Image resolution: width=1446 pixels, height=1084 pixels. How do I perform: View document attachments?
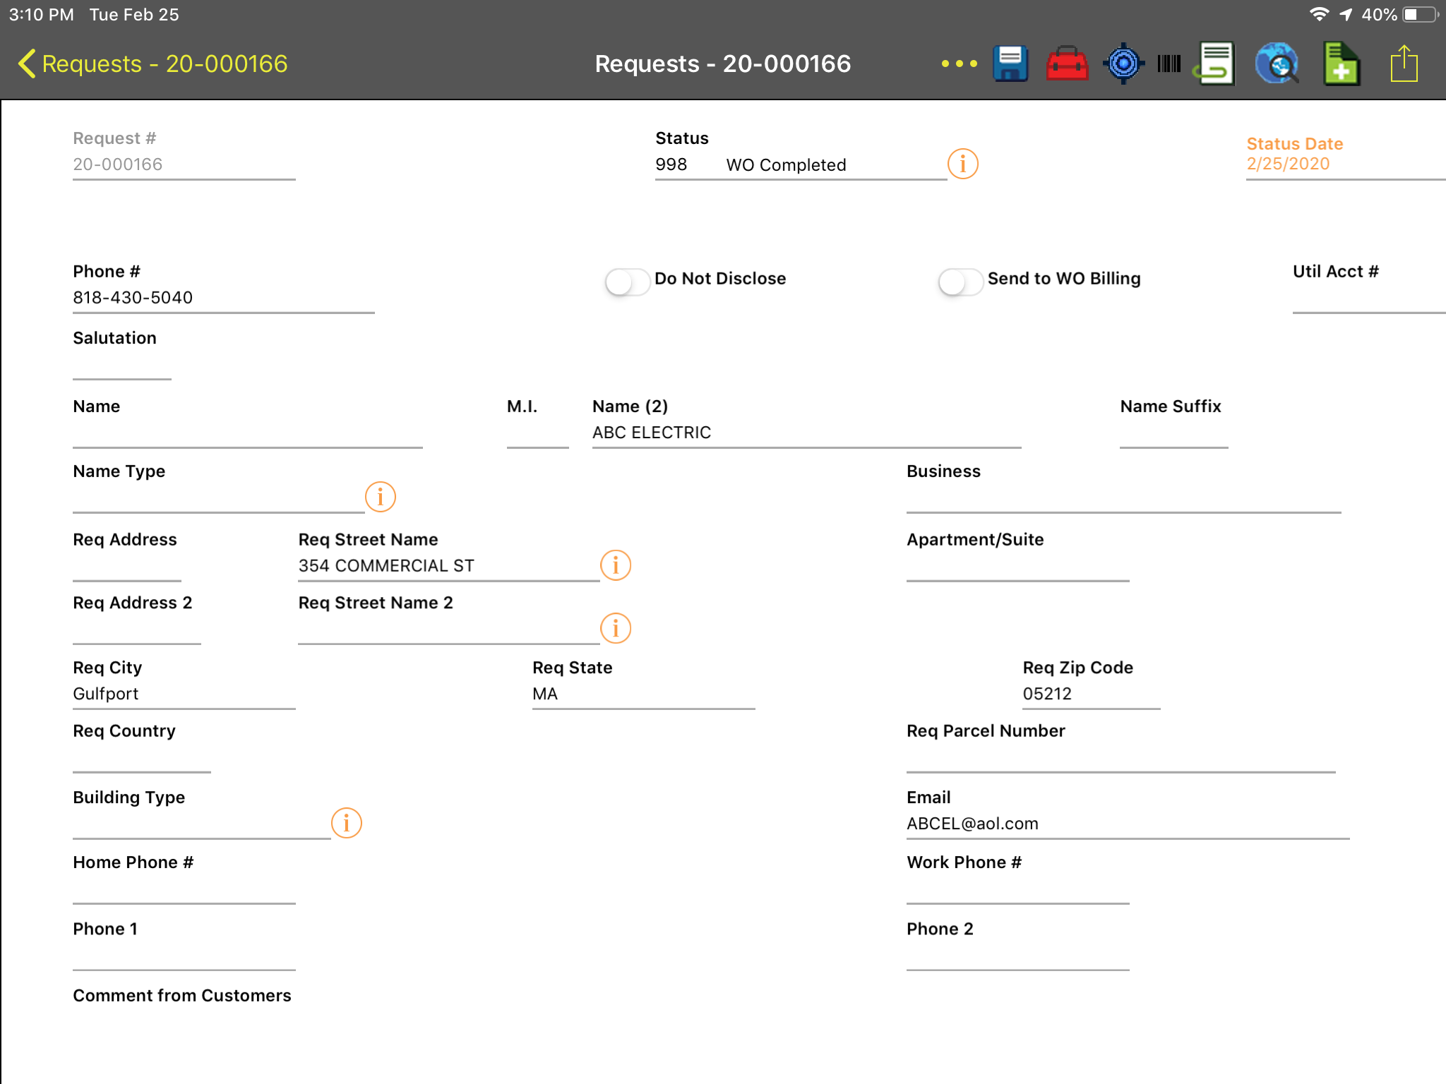1216,63
